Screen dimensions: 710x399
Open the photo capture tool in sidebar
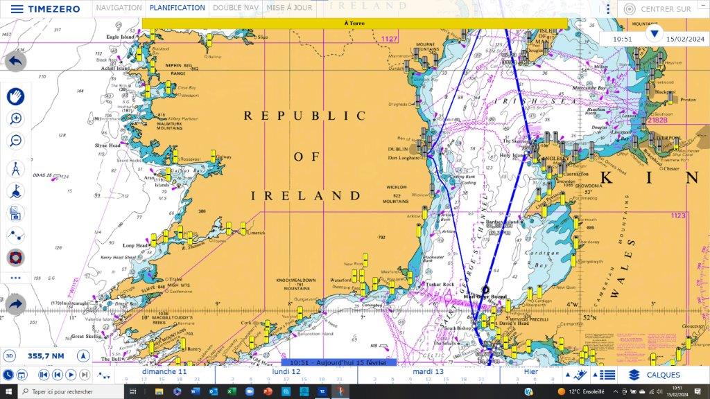point(16,213)
